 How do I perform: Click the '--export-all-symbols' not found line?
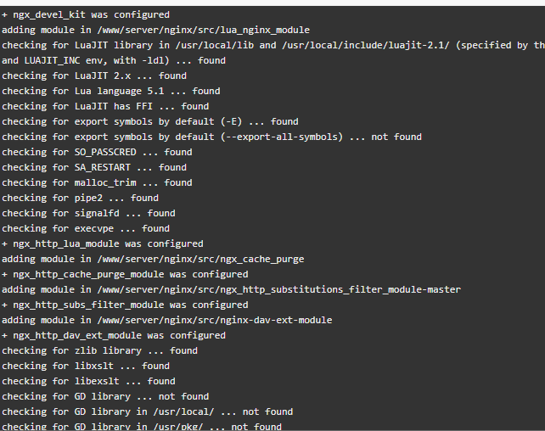[x=211, y=137]
